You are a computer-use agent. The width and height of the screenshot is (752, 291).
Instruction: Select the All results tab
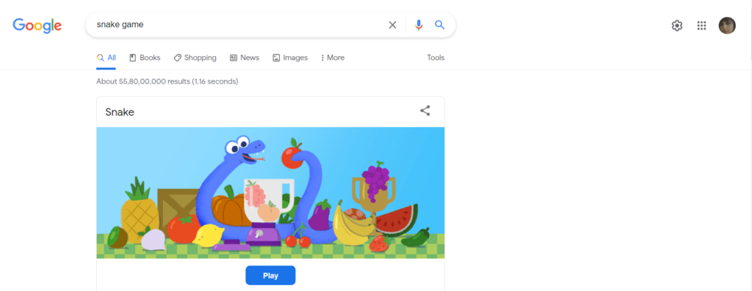point(106,58)
